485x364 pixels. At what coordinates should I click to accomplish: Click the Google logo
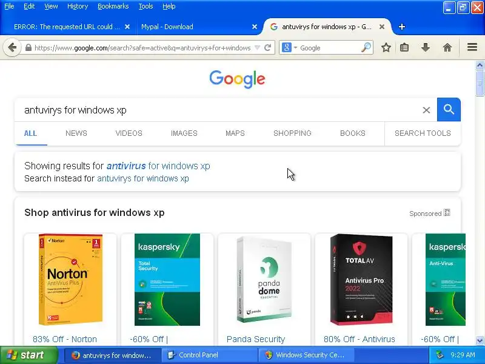click(x=237, y=79)
